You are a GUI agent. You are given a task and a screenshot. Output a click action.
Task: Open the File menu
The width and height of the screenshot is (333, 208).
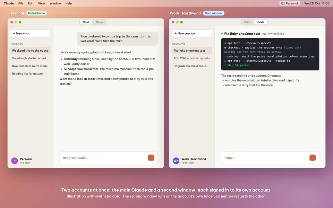[21, 3]
